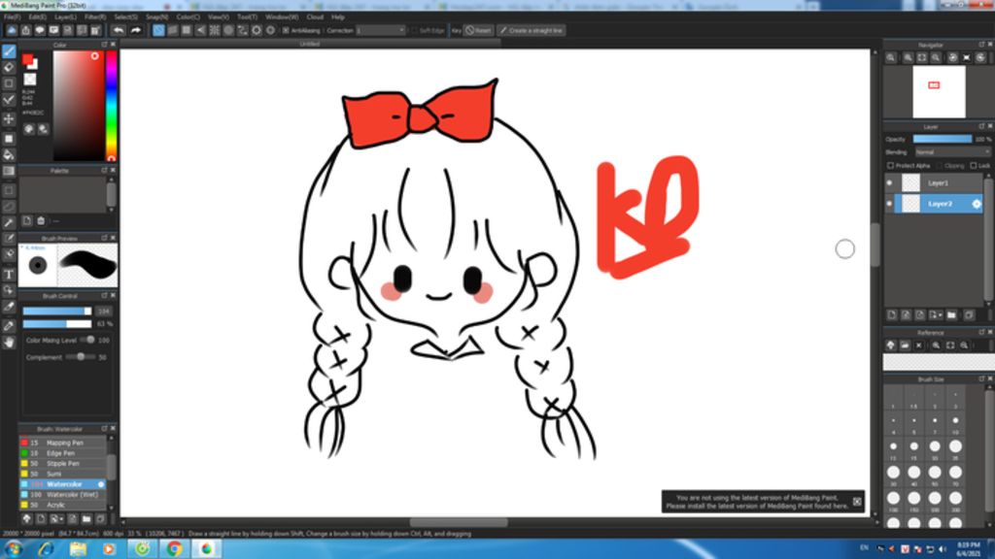Viewport: 995px width, 559px height.
Task: Click the brush size slider bar
Action: click(x=57, y=312)
